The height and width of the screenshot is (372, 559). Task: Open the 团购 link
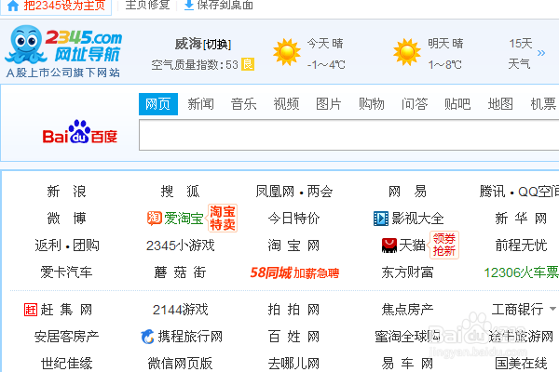coord(86,246)
